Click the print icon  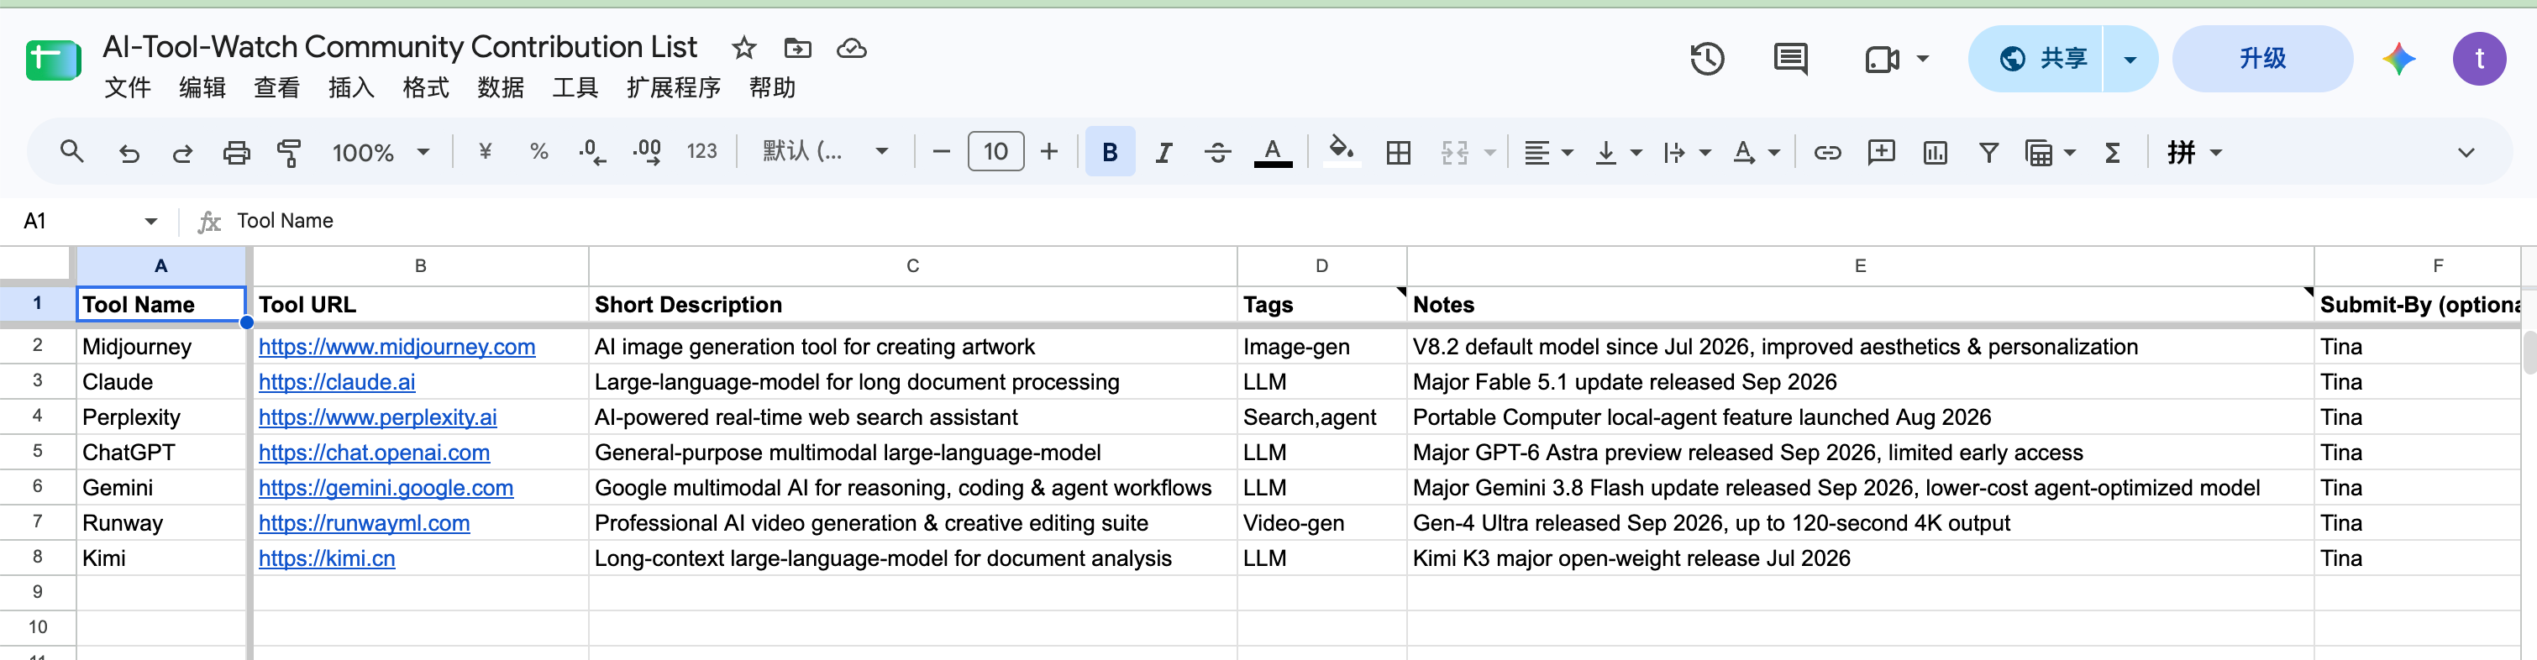(x=236, y=153)
